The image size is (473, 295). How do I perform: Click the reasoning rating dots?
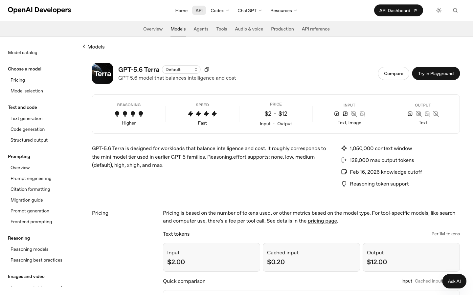click(129, 114)
